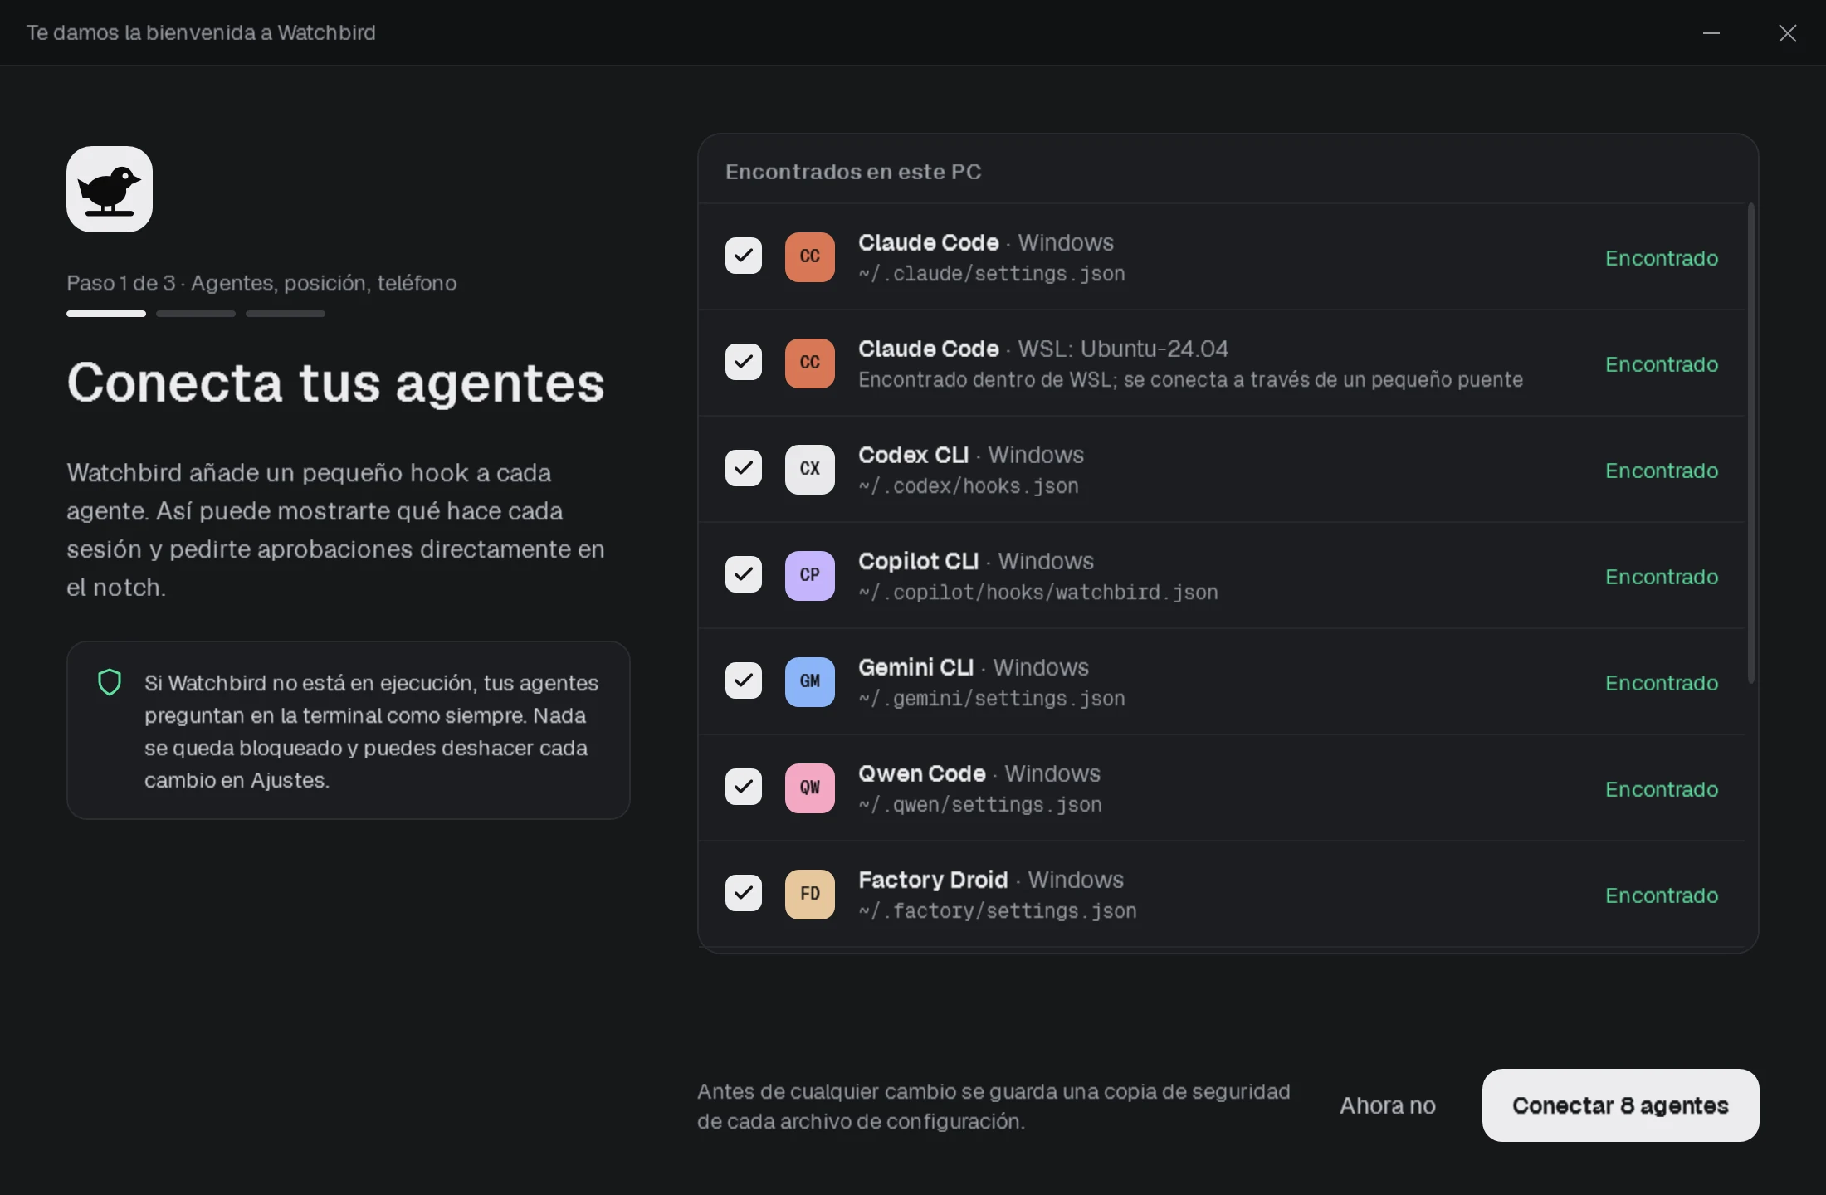Click the first step progress bar segment
Viewport: 1826px width, 1195px height.
tap(106, 314)
